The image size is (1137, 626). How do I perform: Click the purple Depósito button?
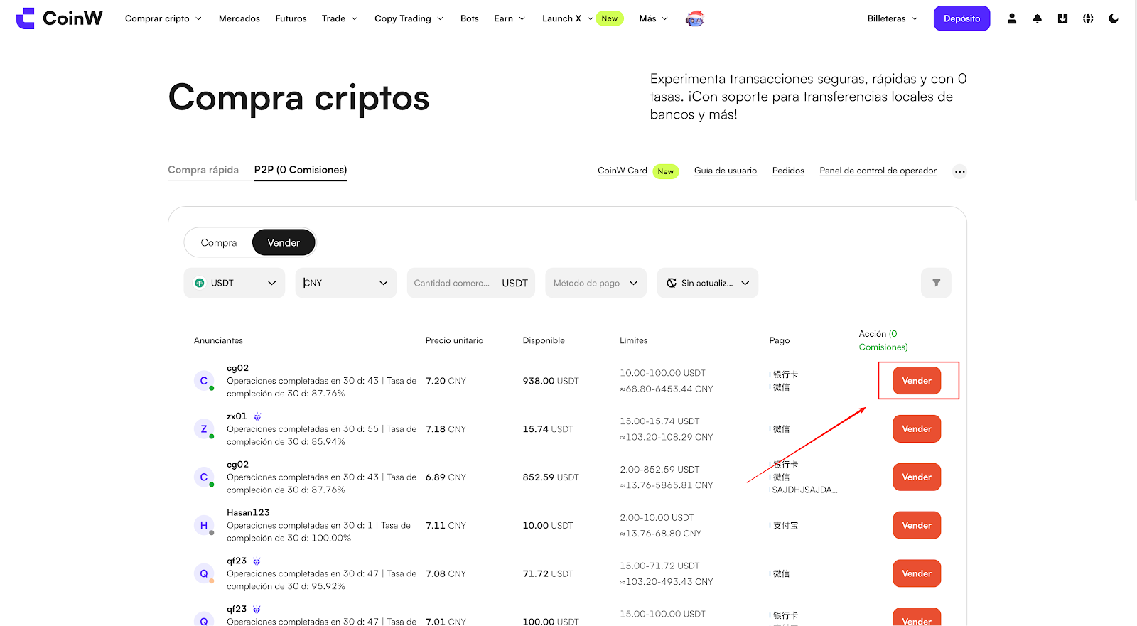pos(961,18)
